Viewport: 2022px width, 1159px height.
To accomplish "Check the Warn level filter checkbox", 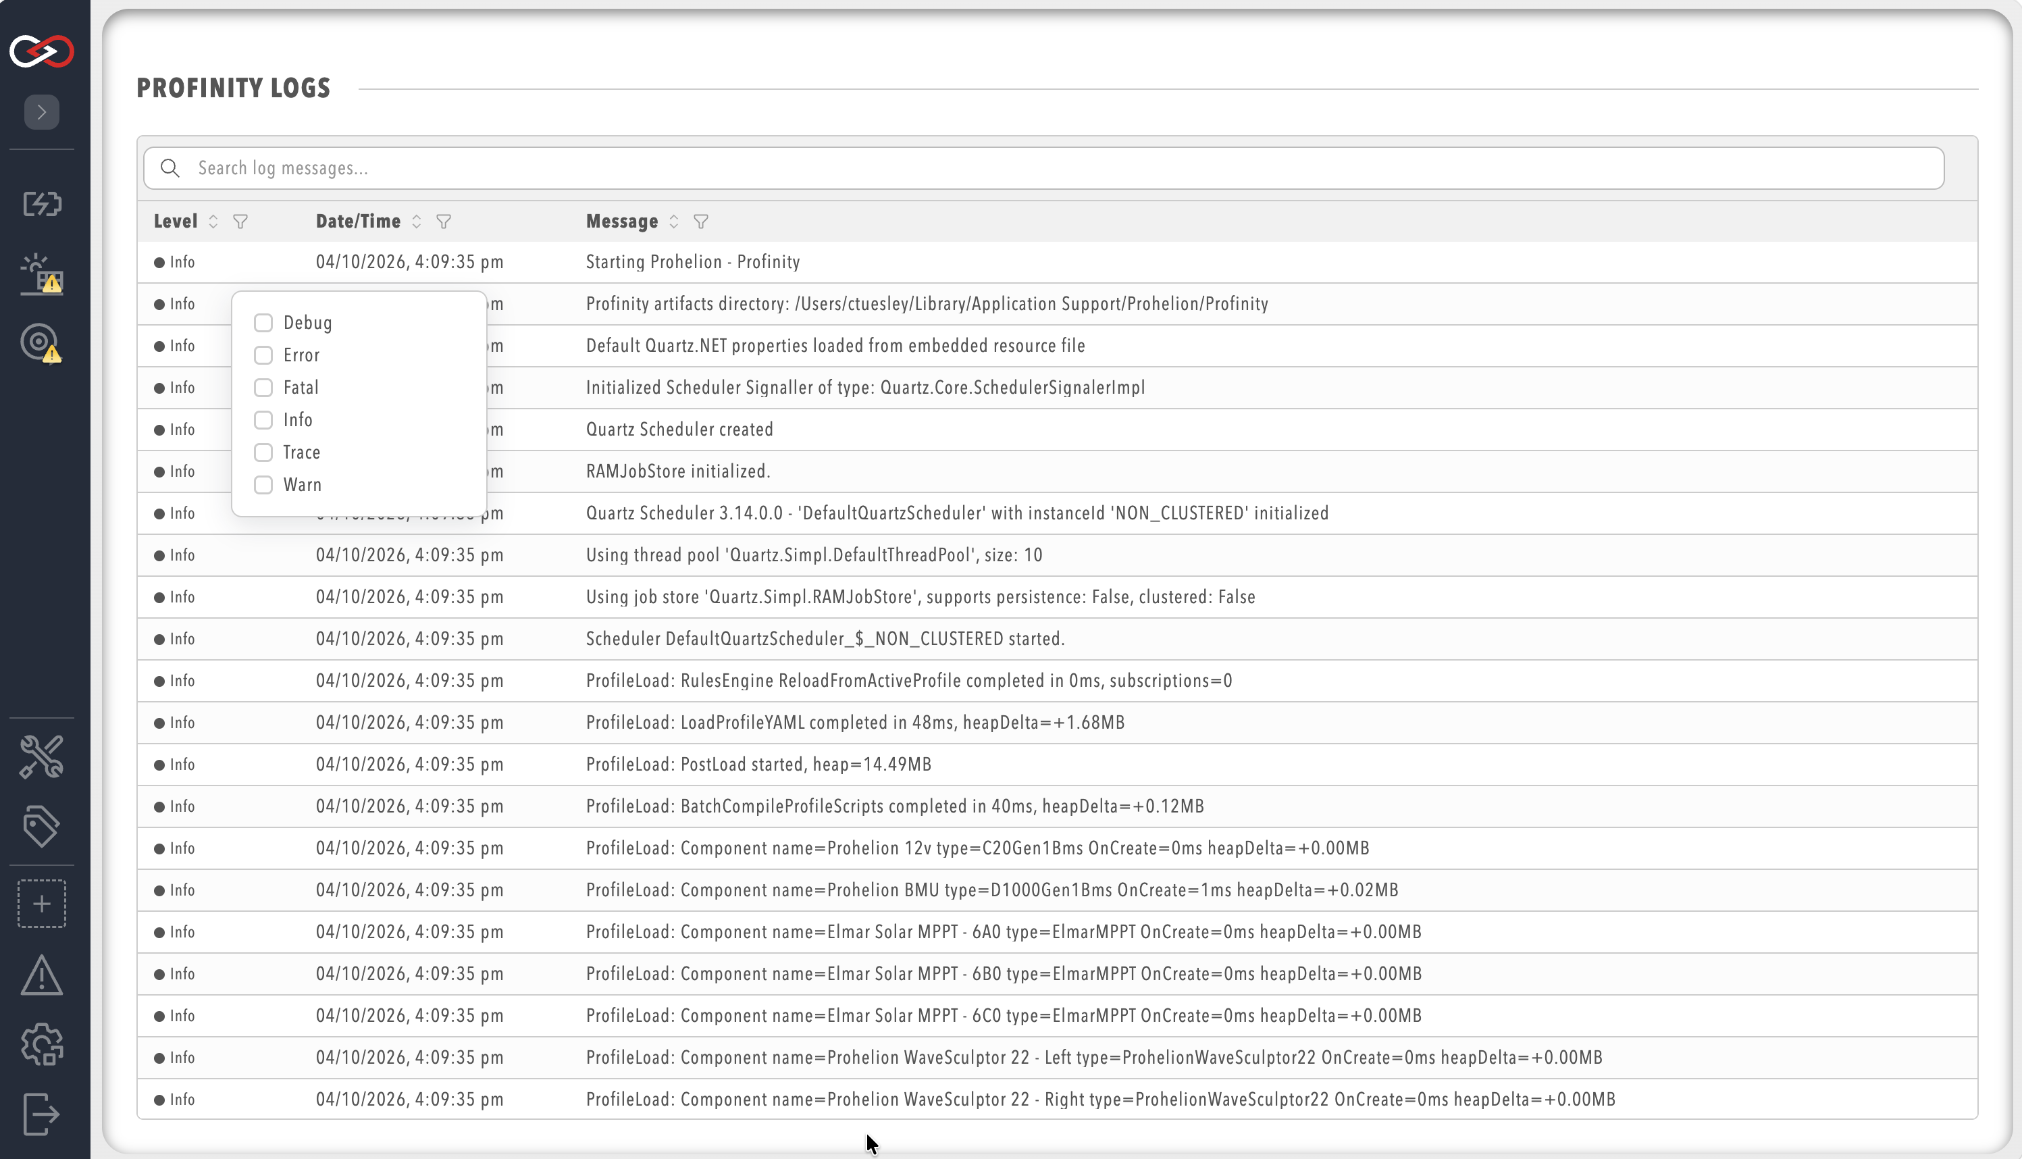I will (x=263, y=485).
